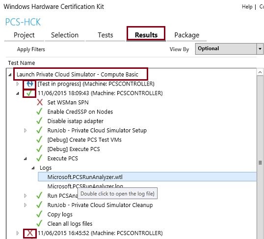Click Apply Filters
The image size is (264, 239).
click(x=31, y=49)
